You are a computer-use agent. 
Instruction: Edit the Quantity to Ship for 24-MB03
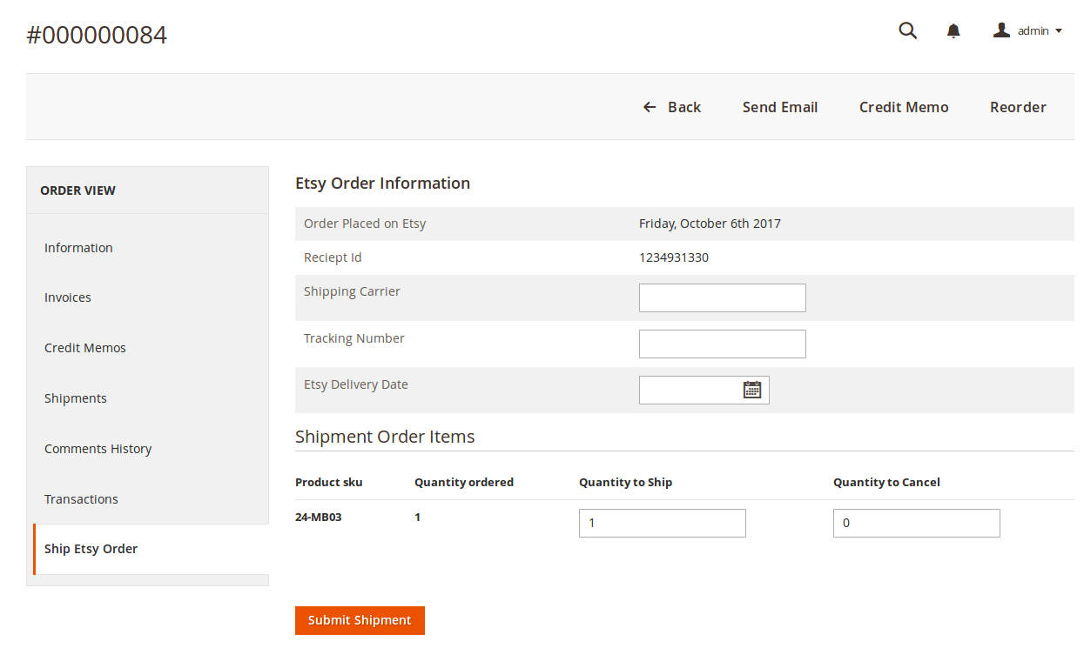(x=662, y=523)
